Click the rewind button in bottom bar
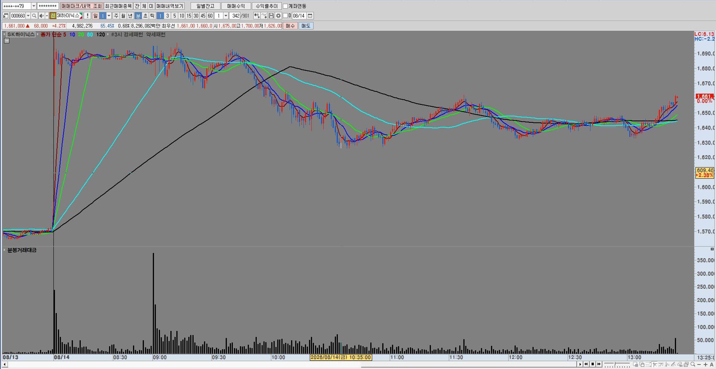 pos(586,364)
